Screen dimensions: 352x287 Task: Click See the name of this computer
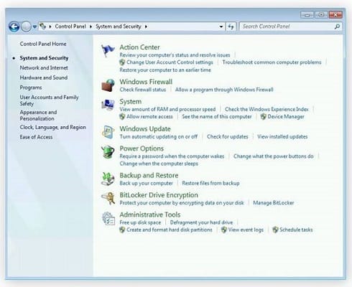(x=217, y=117)
